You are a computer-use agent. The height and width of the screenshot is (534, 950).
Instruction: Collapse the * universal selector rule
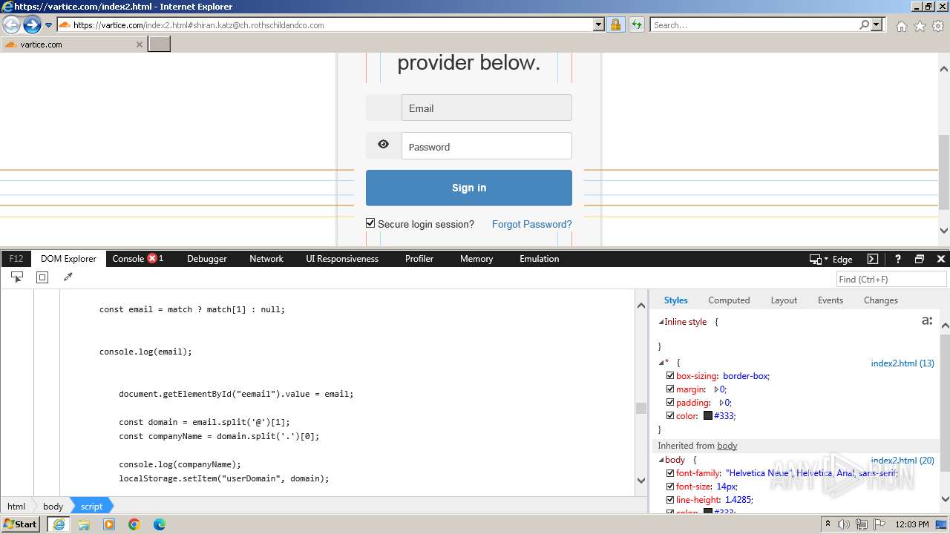pos(661,363)
